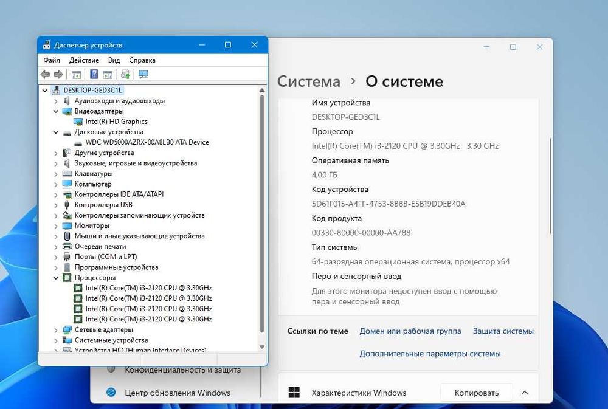This screenshot has height=409, width=608.
Task: Click the Settings window vertical scrollbar
Action: pyautogui.click(x=550, y=185)
